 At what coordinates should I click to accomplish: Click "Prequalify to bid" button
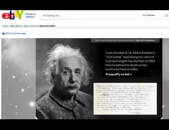[x=119, y=74]
